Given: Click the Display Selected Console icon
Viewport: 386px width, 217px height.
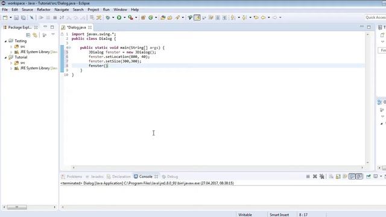Looking at the screenshot, I should pyautogui.click(x=375, y=177).
